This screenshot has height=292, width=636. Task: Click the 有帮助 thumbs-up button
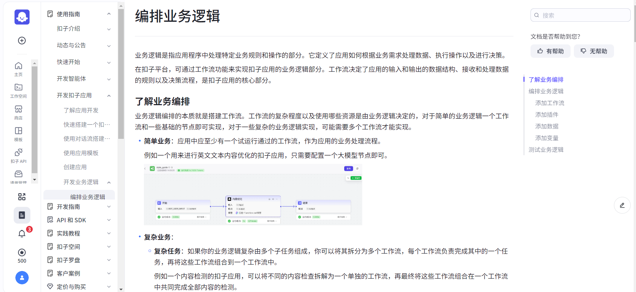click(x=550, y=51)
